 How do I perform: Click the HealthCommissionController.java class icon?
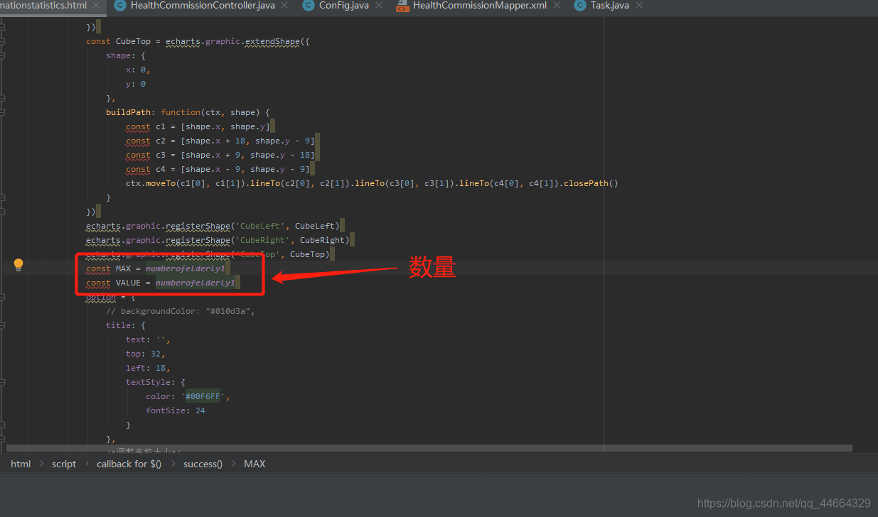click(119, 6)
